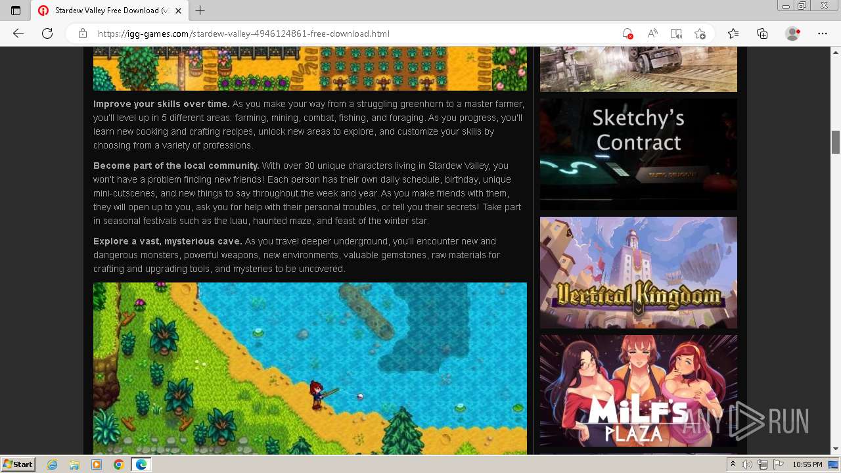
Task: Open the blocked notifications indicator icon
Action: [x=627, y=34]
